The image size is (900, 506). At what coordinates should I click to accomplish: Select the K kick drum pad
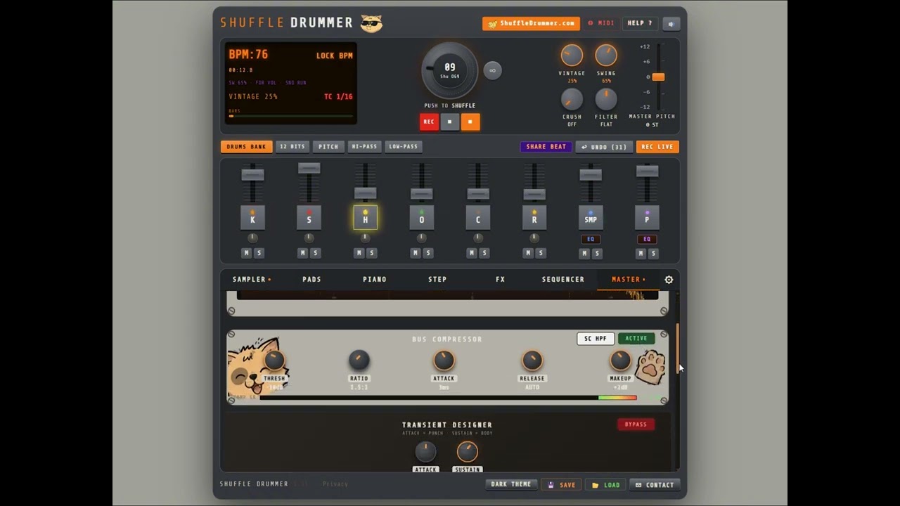[252, 219]
